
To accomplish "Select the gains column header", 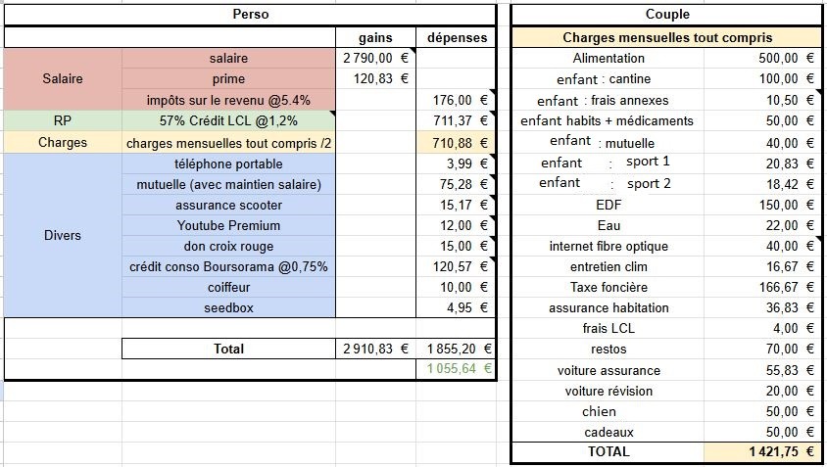I will [375, 37].
